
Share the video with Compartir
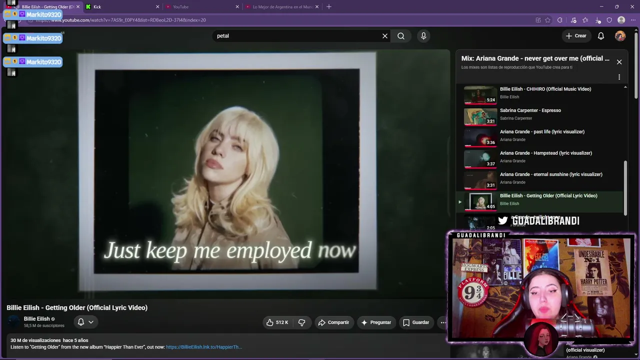click(333, 322)
